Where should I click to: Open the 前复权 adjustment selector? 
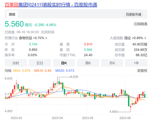pos(142,71)
